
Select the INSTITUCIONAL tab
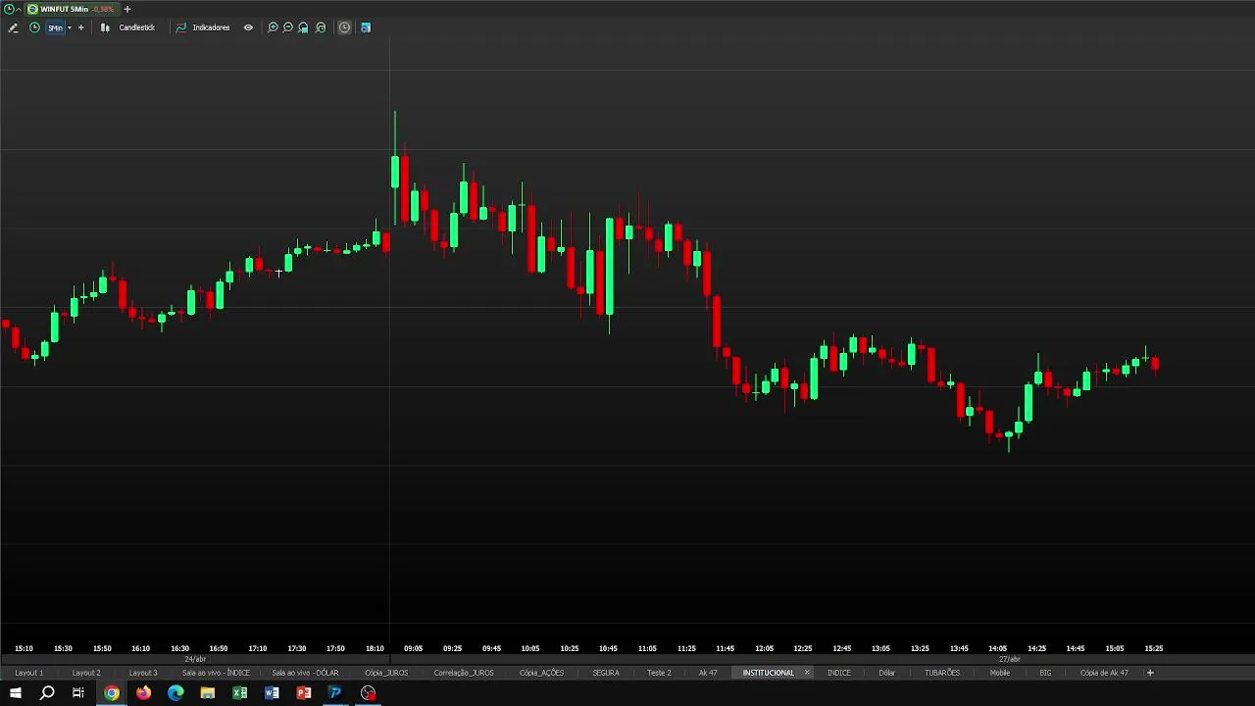tap(768, 673)
